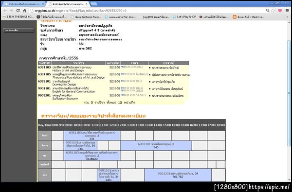Open the Gintama bookmark

click(86, 17)
